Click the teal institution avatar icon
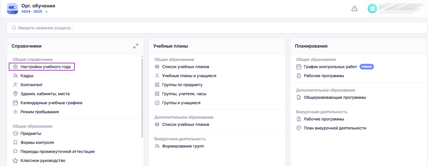The height and width of the screenshot is (166, 428). pyautogui.click(x=372, y=9)
